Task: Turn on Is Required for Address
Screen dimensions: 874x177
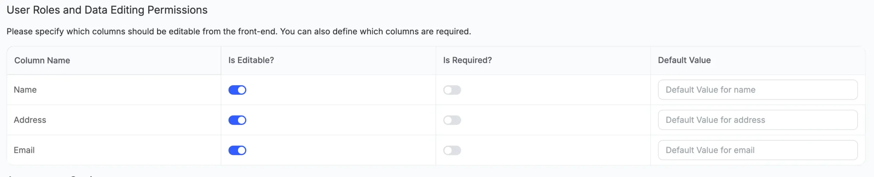Action: coord(452,120)
